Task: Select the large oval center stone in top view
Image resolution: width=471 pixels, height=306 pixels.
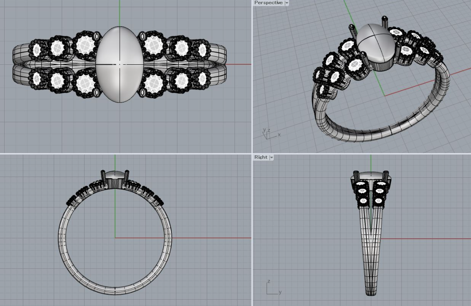Action: click(120, 64)
